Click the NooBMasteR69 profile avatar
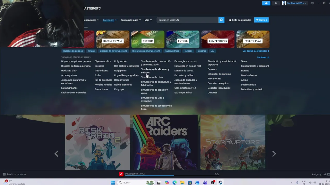The image size is (330, 185). point(284,3)
